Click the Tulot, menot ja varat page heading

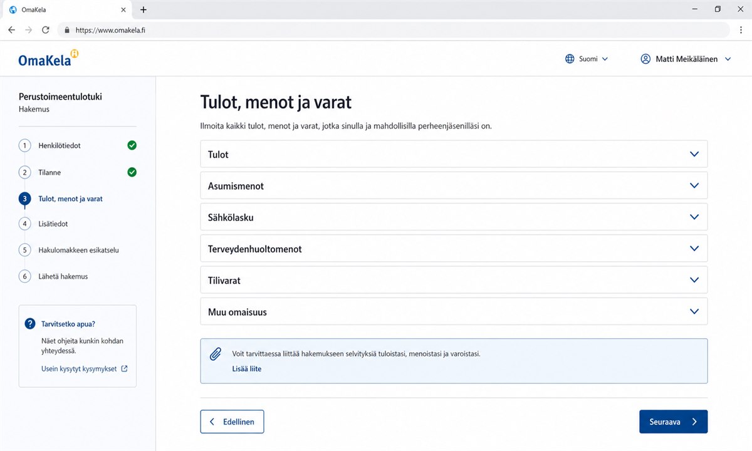pos(276,102)
